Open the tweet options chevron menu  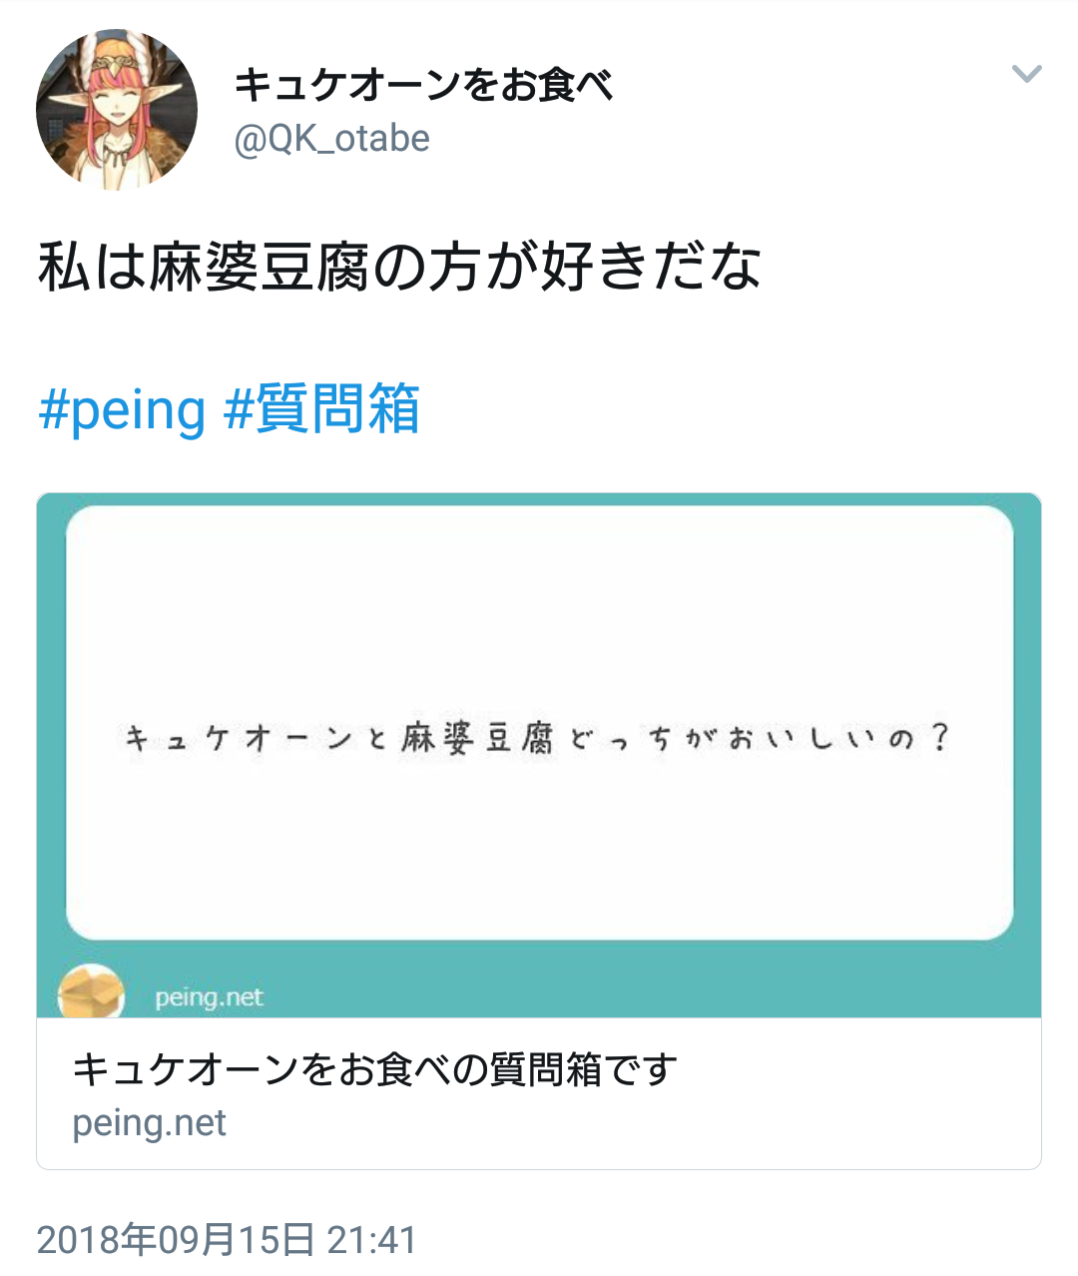click(1026, 74)
